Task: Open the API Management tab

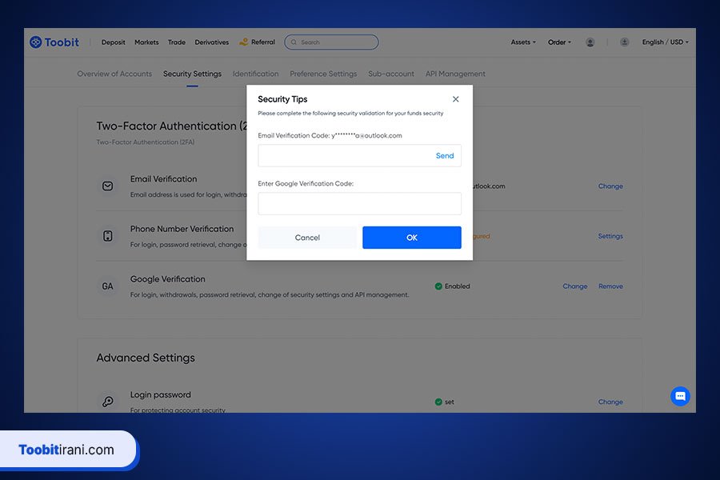Action: click(455, 74)
